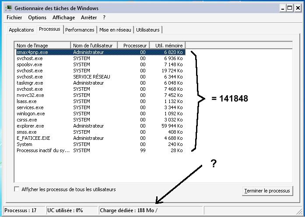Select the taskmgr.exe process
The width and height of the screenshot is (305, 217).
pos(100,83)
